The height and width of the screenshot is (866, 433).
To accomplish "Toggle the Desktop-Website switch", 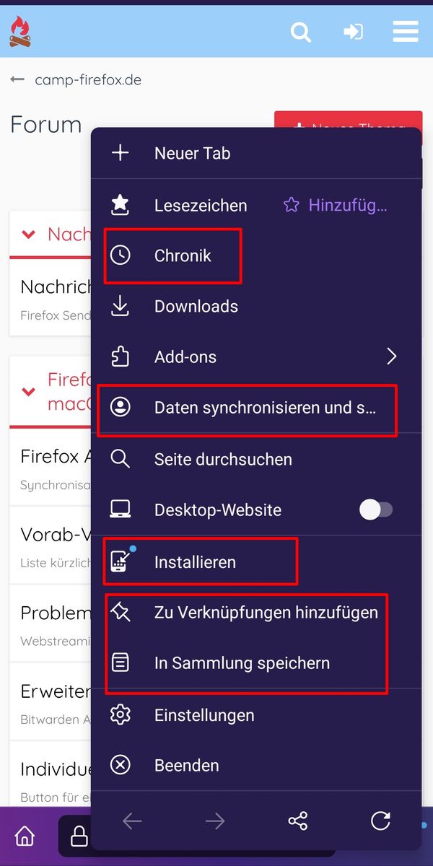I will tap(376, 509).
